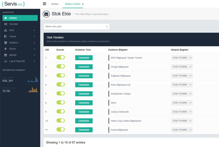Close the Kullanıcı Listesi tab
This screenshot has width=219, height=147.
pos(83,4)
